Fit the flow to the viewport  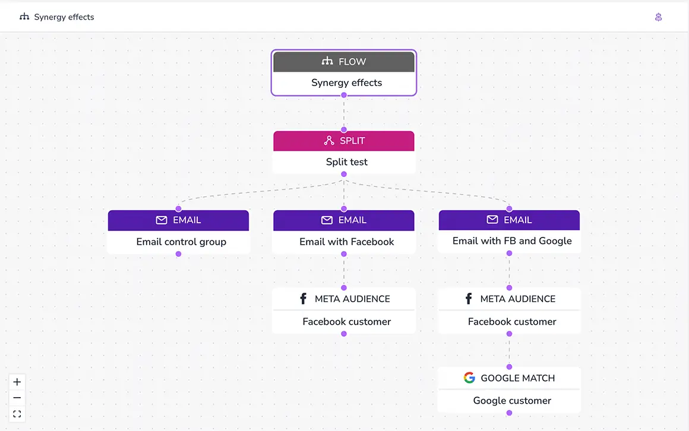click(x=17, y=413)
